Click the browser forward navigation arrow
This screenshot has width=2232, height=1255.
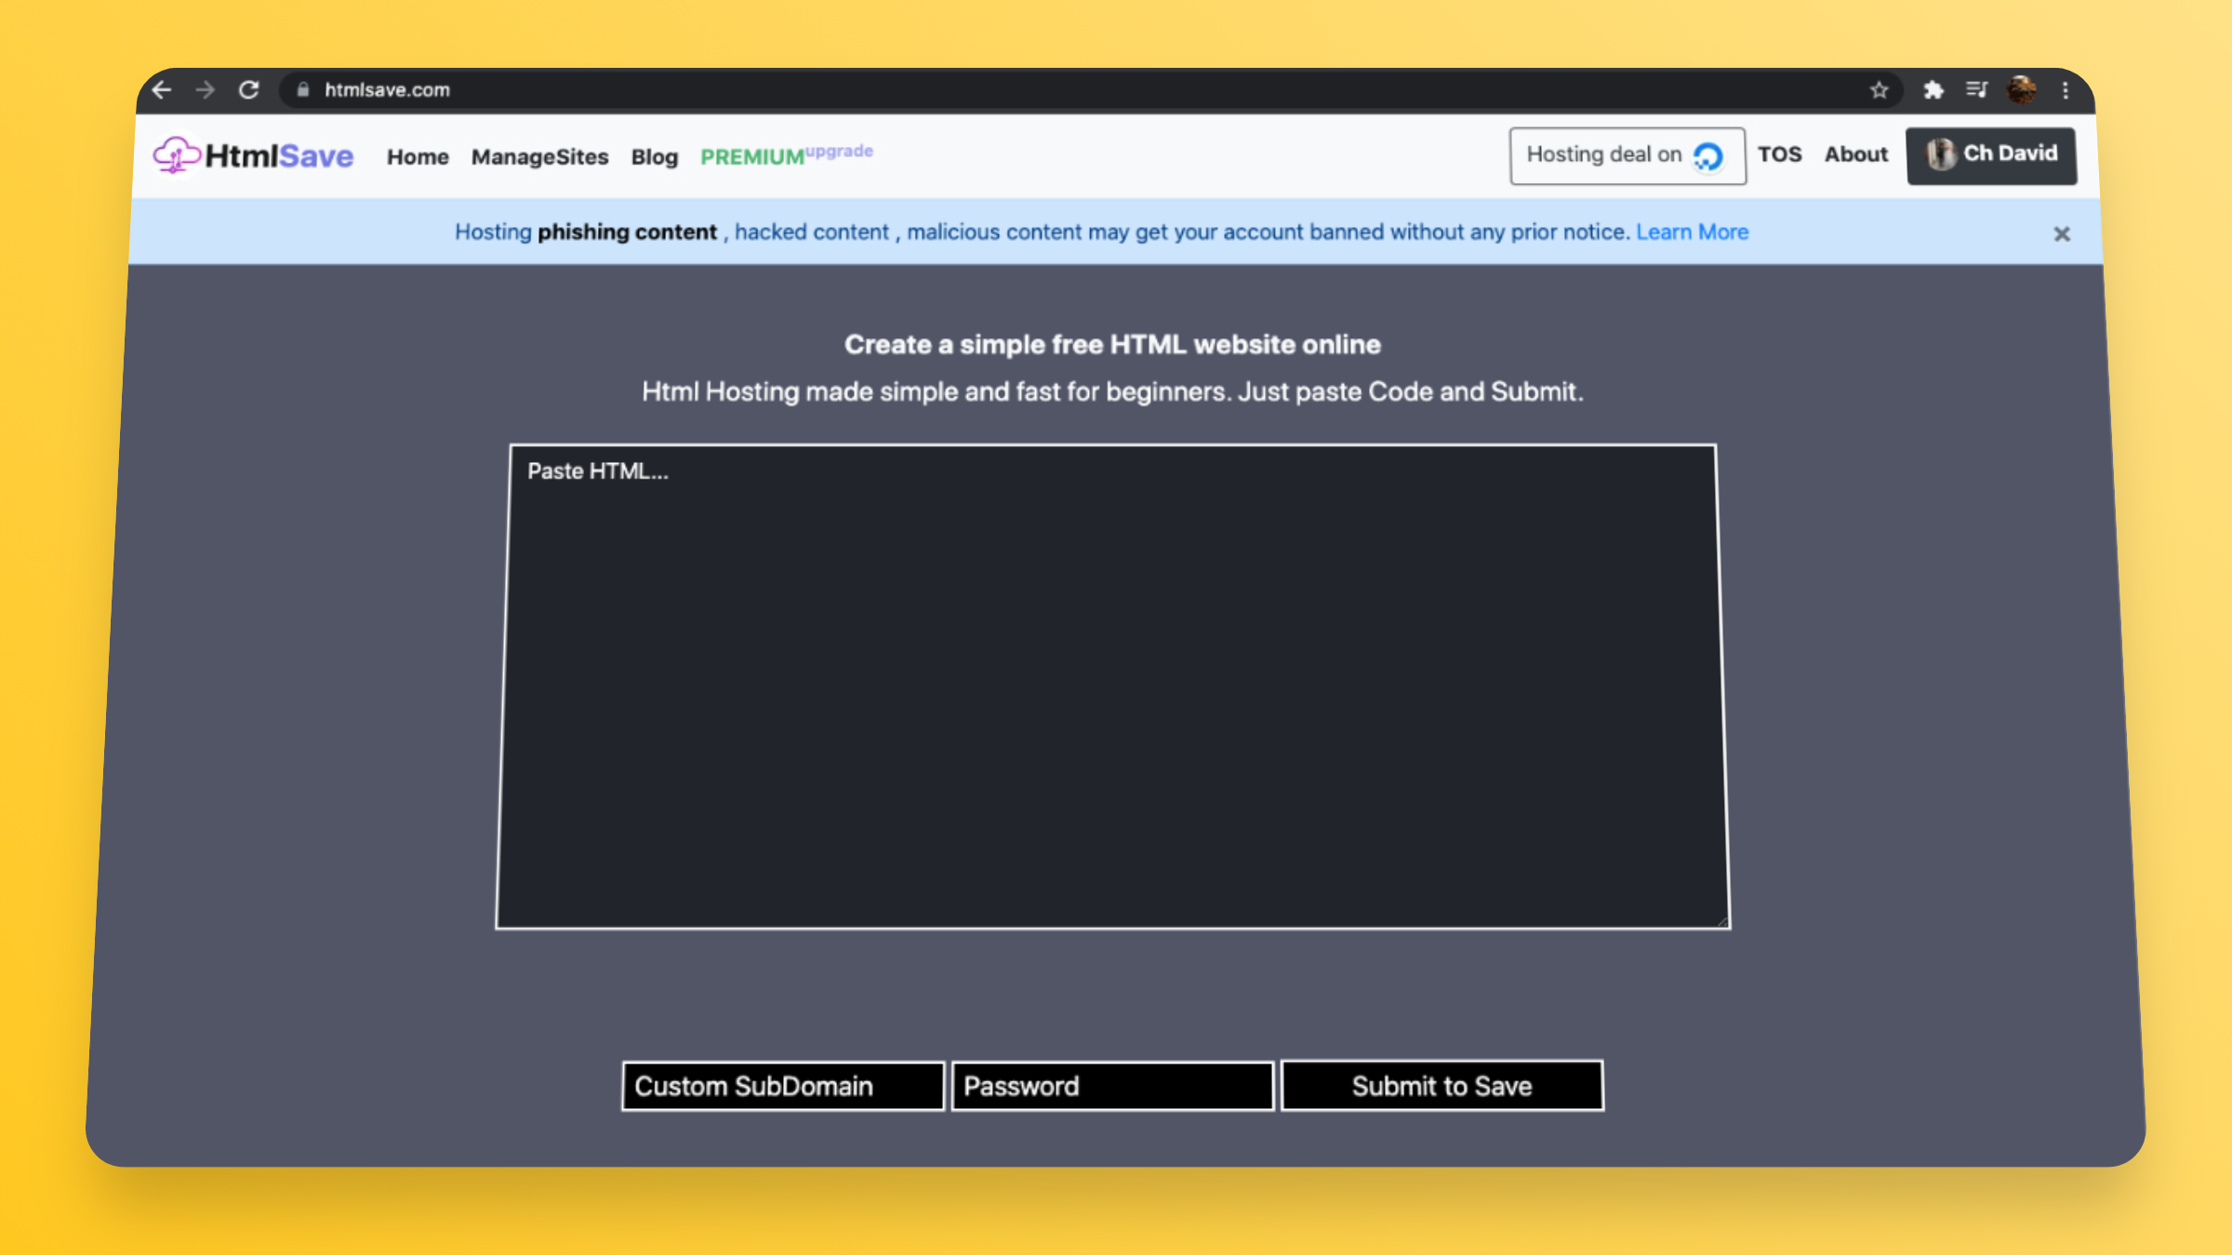(x=206, y=89)
